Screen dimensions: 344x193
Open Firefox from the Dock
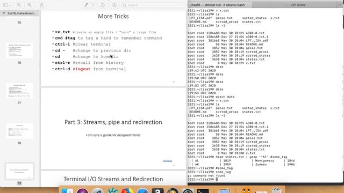pyautogui.click(x=127, y=191)
